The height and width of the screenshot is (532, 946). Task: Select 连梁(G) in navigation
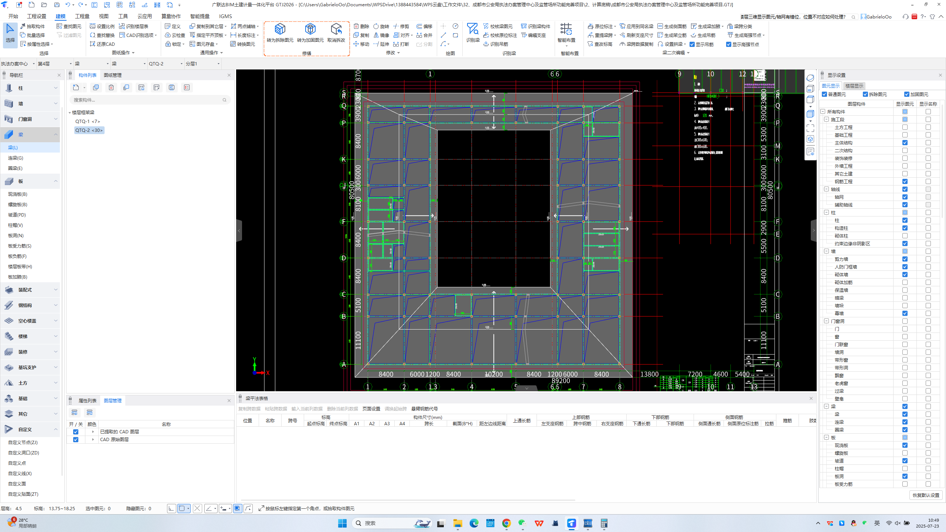[x=16, y=158]
